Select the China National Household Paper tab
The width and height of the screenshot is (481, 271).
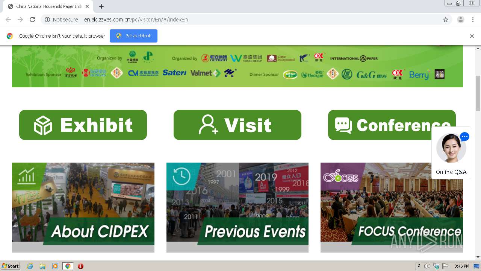[x=48, y=6]
